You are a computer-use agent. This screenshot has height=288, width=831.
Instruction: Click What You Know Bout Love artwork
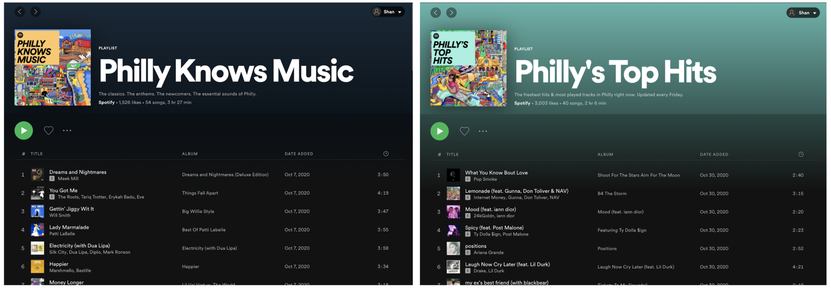(453, 175)
